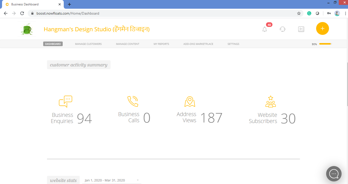The height and width of the screenshot is (184, 348).
Task: Click the Business Dashboard browser tab
Action: point(32,4)
